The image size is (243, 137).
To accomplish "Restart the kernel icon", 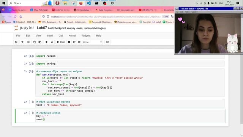I will point(74,42).
